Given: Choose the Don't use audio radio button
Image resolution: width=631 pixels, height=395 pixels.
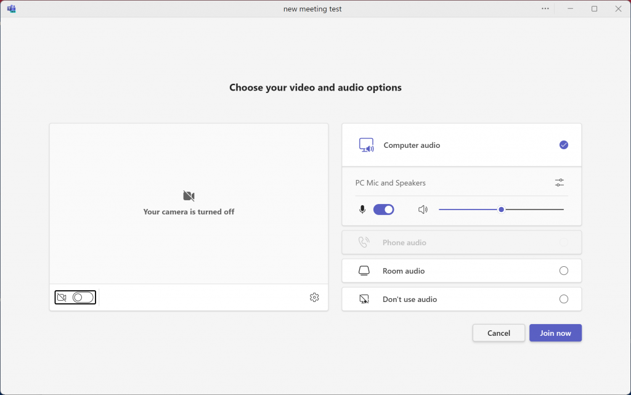Looking at the screenshot, I should pyautogui.click(x=563, y=299).
